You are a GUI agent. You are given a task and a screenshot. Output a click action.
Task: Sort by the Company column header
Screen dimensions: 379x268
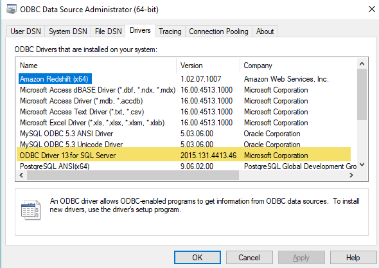tap(298, 66)
